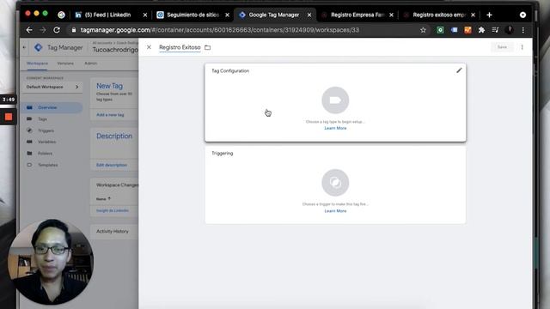Open the Chrome profile avatar
The width and height of the screenshot is (550, 309).
[510, 30]
